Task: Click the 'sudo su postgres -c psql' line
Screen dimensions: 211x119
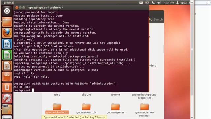Action: pos(56,70)
